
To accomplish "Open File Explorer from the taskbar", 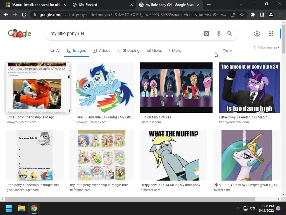I will tap(21, 208).
